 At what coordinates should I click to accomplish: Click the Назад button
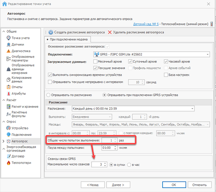click(x=93, y=185)
